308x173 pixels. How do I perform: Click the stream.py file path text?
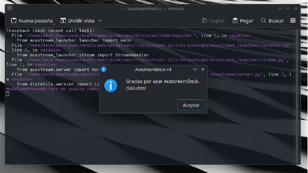(156, 60)
